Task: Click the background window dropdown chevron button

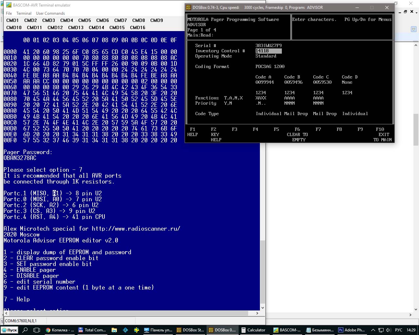Action: click(x=413, y=29)
